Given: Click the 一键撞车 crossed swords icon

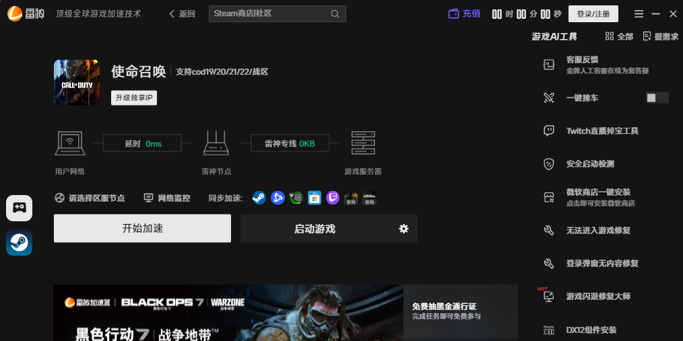Looking at the screenshot, I should tap(549, 98).
